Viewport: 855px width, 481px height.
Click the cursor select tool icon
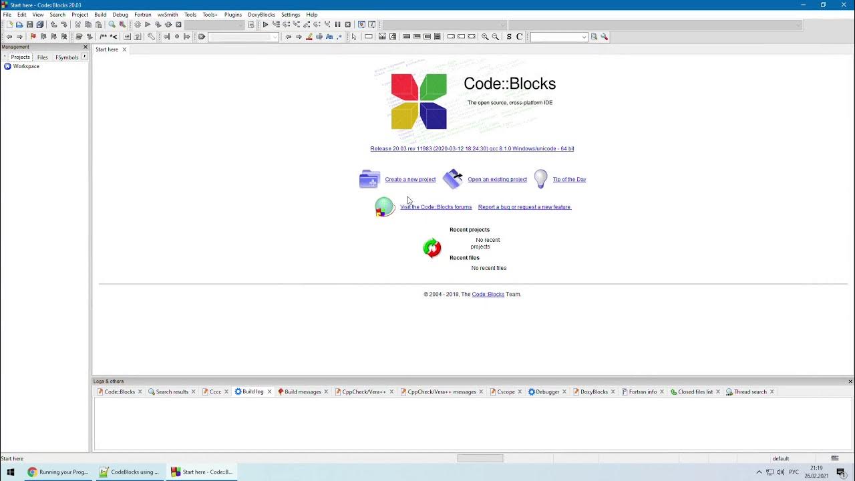tap(354, 37)
